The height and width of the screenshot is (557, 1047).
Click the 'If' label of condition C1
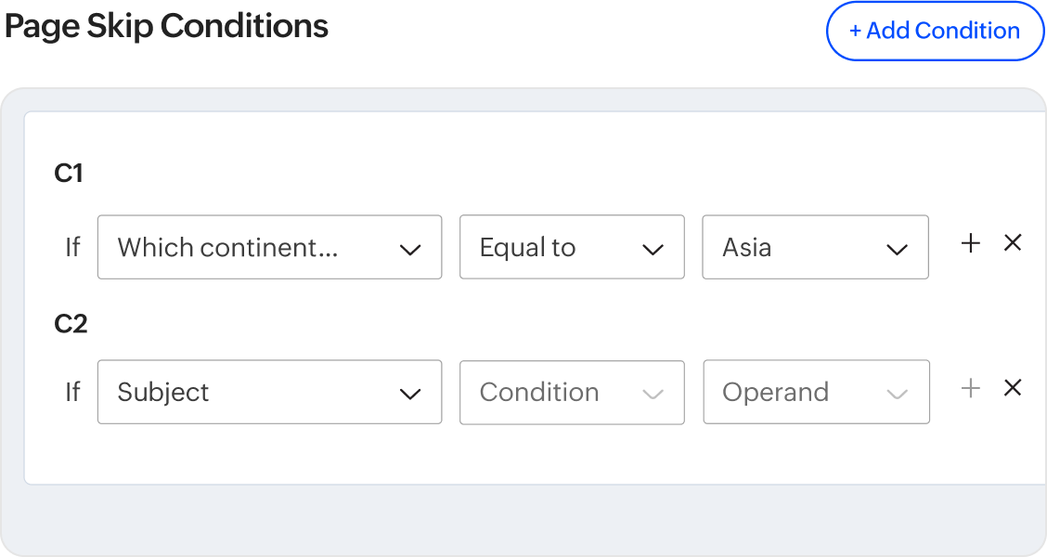[x=72, y=247]
